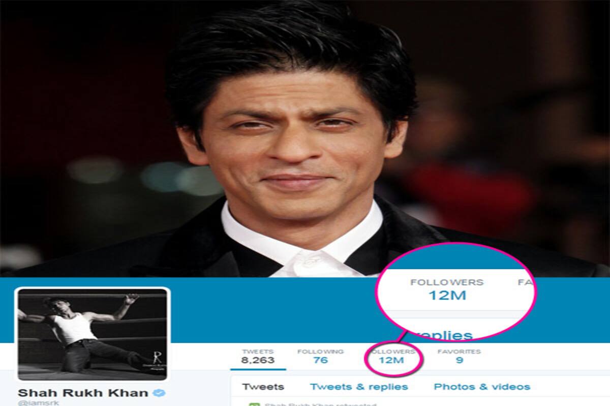Click the FOLLOWING label in the stats bar
This screenshot has height=406, width=610.
click(320, 351)
